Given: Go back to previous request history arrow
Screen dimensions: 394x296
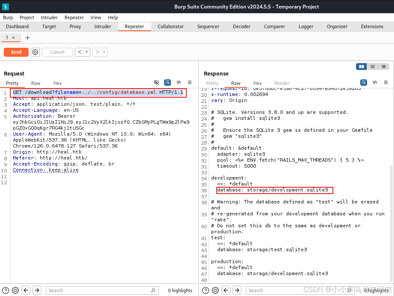Looking at the screenshot, I should pyautogui.click(x=79, y=52).
